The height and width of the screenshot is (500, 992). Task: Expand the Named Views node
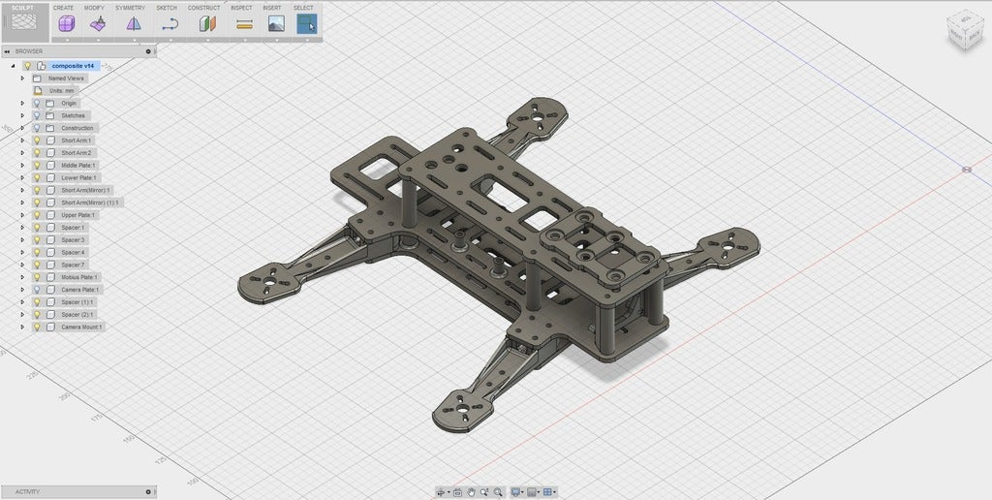22,78
